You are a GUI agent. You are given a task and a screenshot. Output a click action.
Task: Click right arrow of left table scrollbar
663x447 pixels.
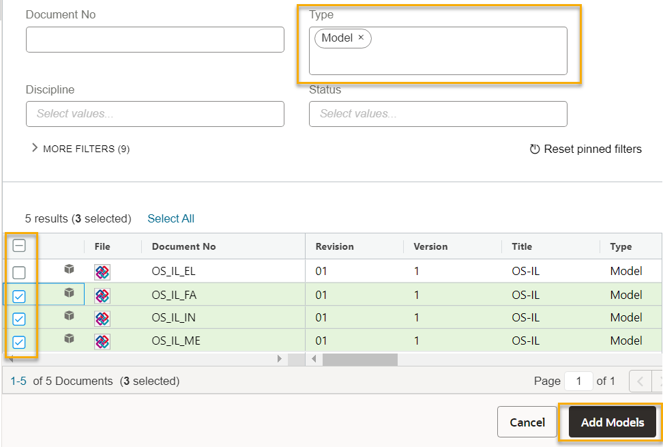click(279, 359)
